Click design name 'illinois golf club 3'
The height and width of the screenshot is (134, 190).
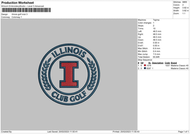tap(20, 14)
